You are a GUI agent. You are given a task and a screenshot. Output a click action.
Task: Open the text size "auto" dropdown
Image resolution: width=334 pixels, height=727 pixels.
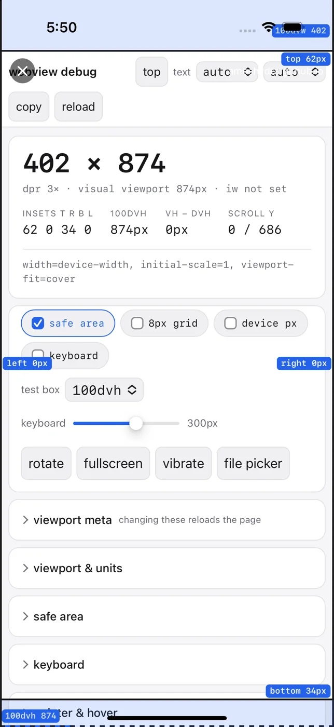click(227, 72)
